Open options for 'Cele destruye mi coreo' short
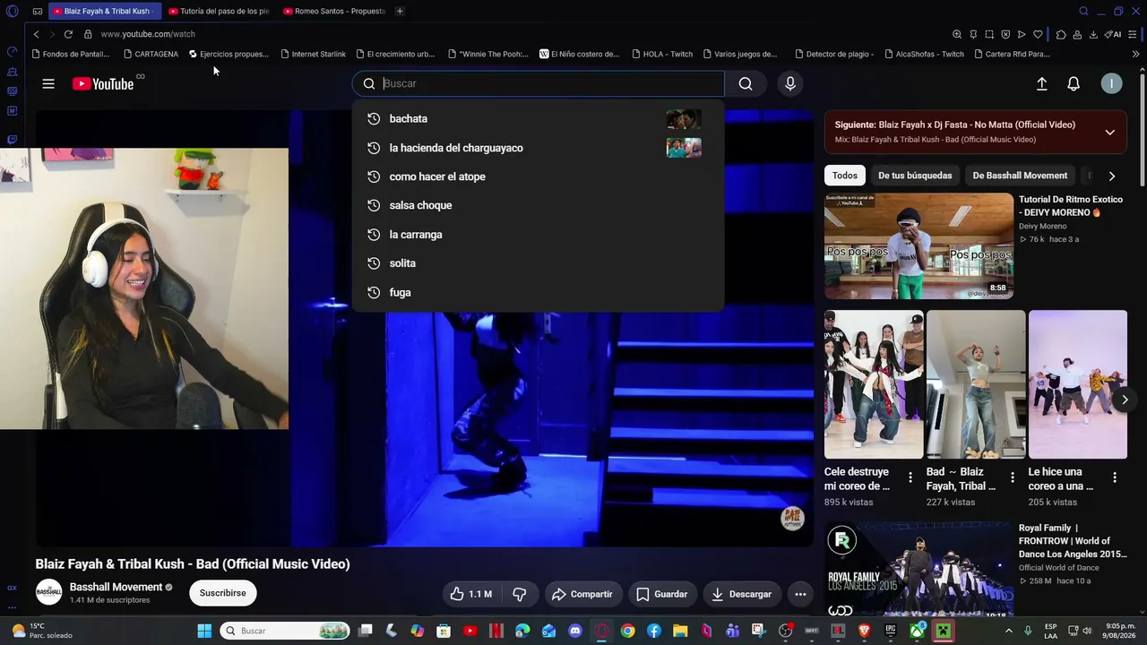 (910, 477)
